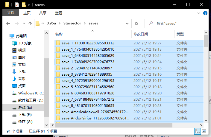Image resolution: width=211 pixels, height=137 pixels.
Task: Click folder icon of save_5_5007250871134582560
Action: click(x=58, y=87)
